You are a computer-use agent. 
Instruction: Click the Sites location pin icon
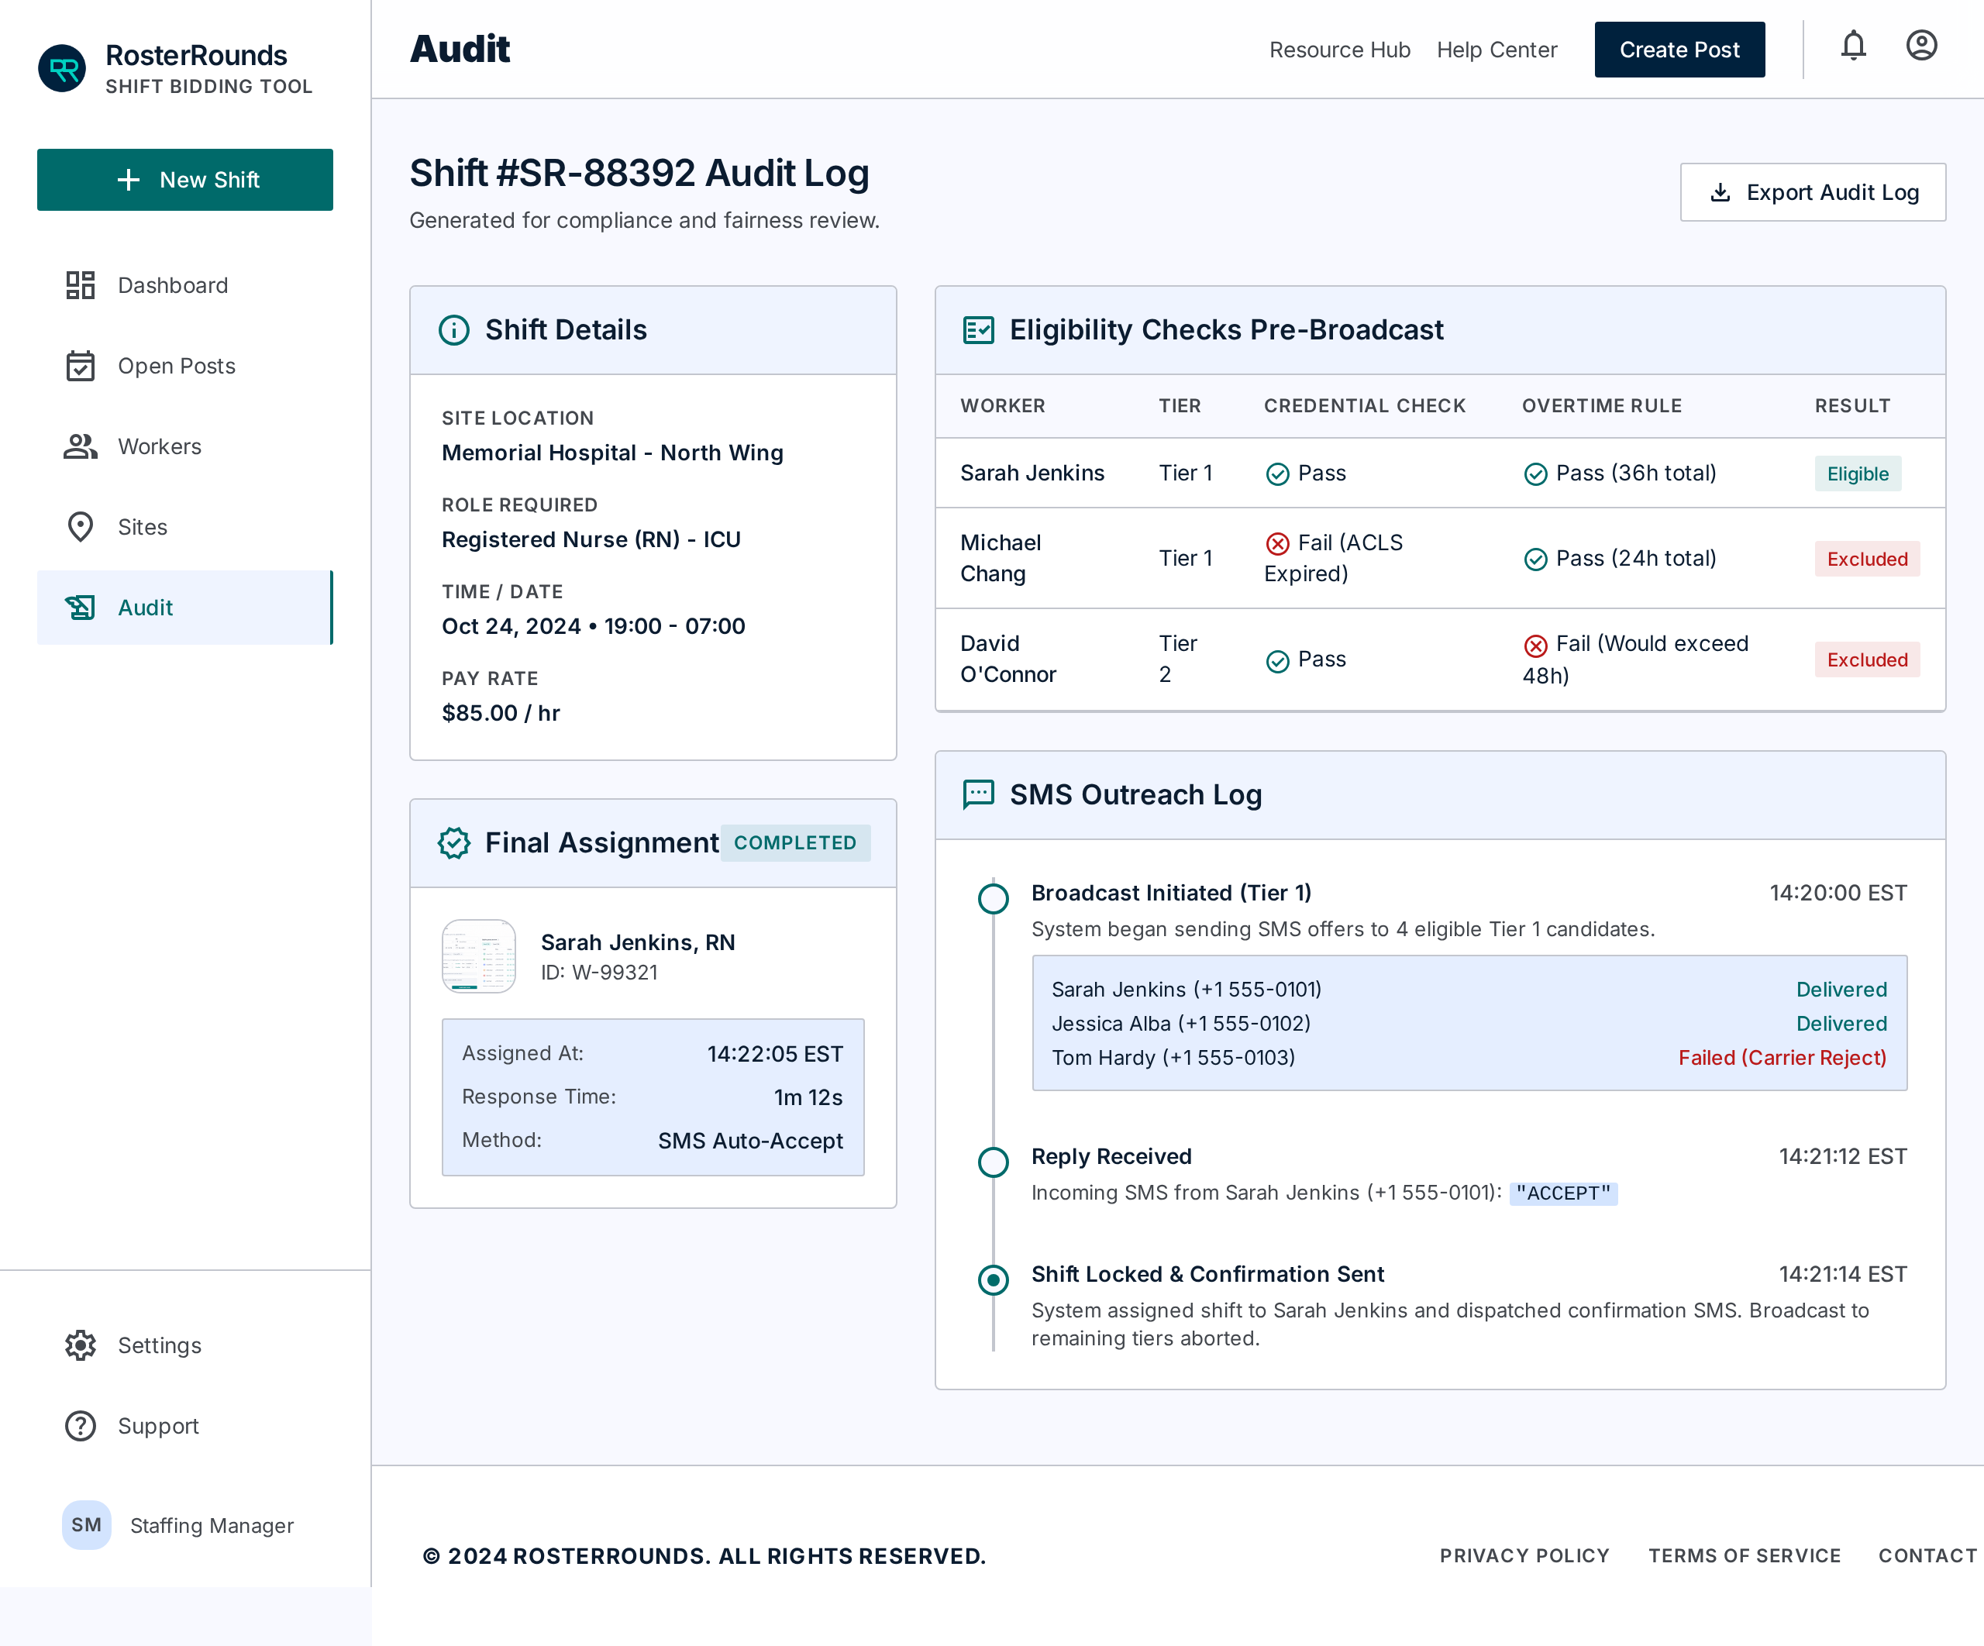pyautogui.click(x=81, y=526)
